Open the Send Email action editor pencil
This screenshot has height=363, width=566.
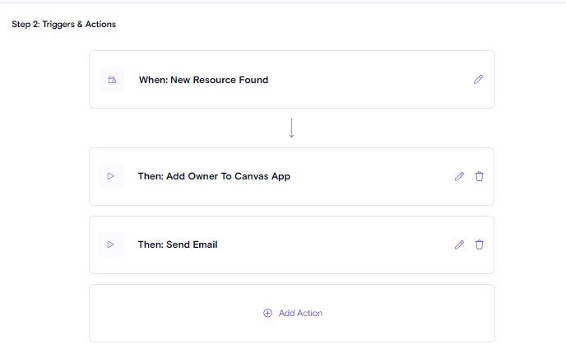[x=459, y=244]
